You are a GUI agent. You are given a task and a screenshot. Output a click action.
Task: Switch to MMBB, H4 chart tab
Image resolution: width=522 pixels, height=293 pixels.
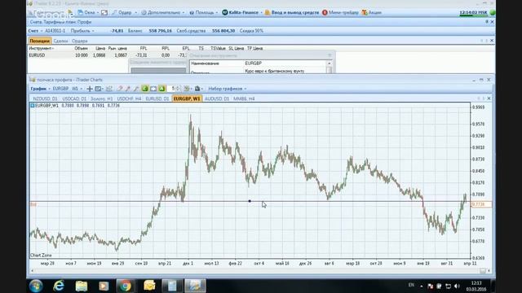click(244, 98)
